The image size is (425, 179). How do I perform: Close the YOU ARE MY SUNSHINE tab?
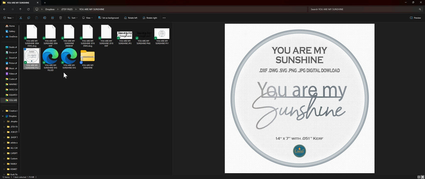coord(37,2)
